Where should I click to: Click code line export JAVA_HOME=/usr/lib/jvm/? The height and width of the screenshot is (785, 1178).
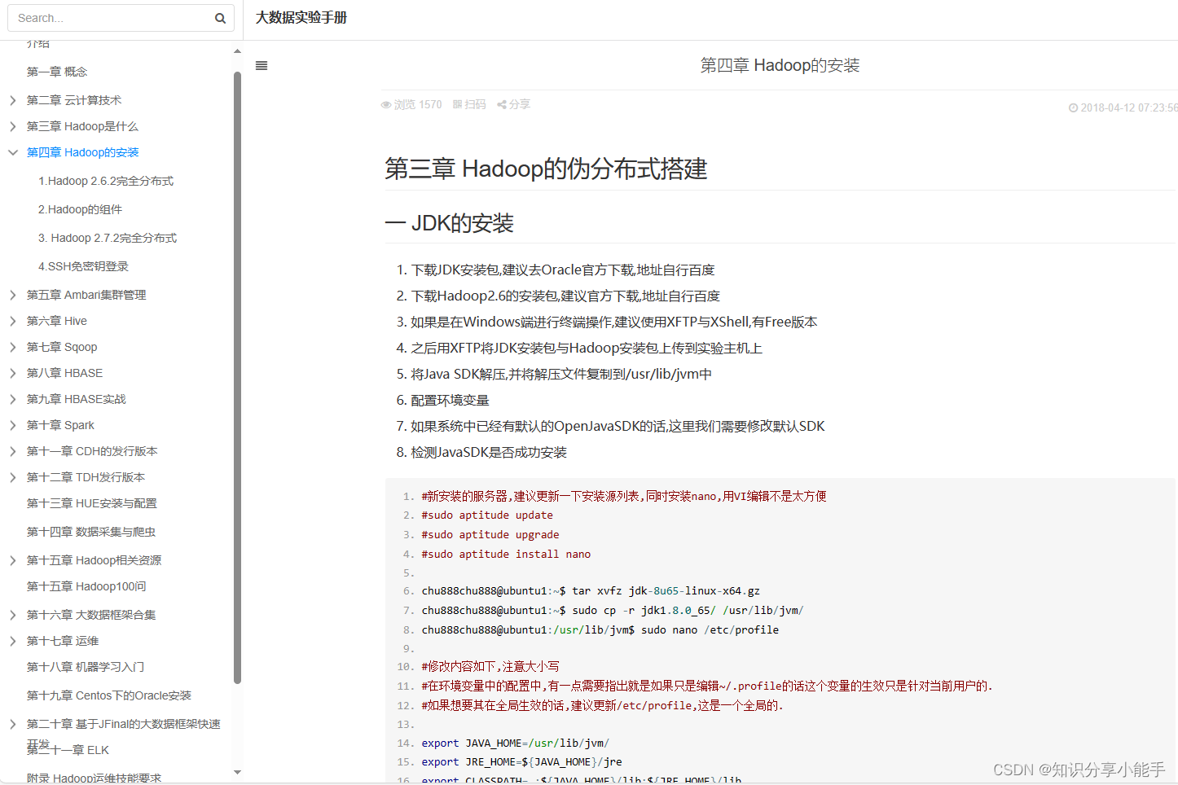click(x=515, y=743)
